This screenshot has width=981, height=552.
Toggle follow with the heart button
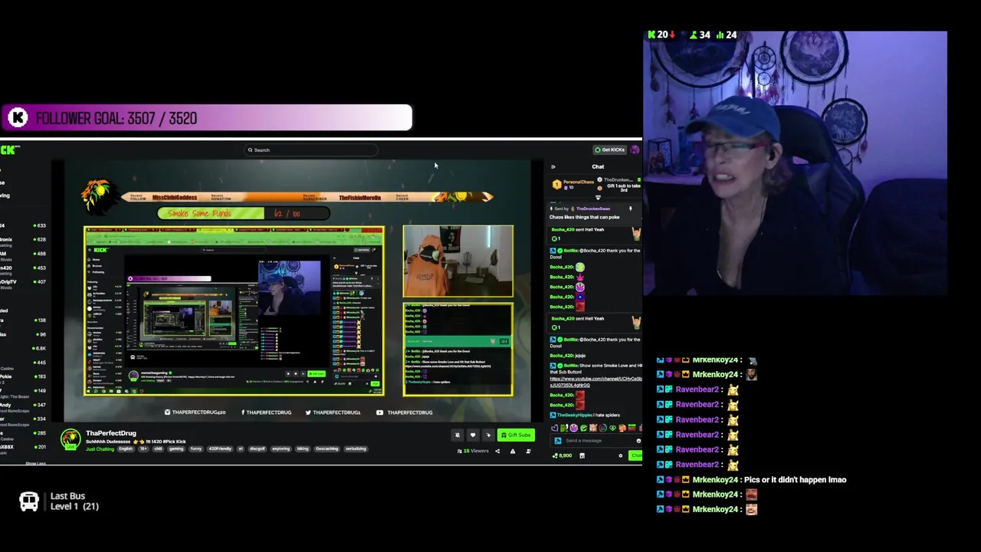(473, 435)
